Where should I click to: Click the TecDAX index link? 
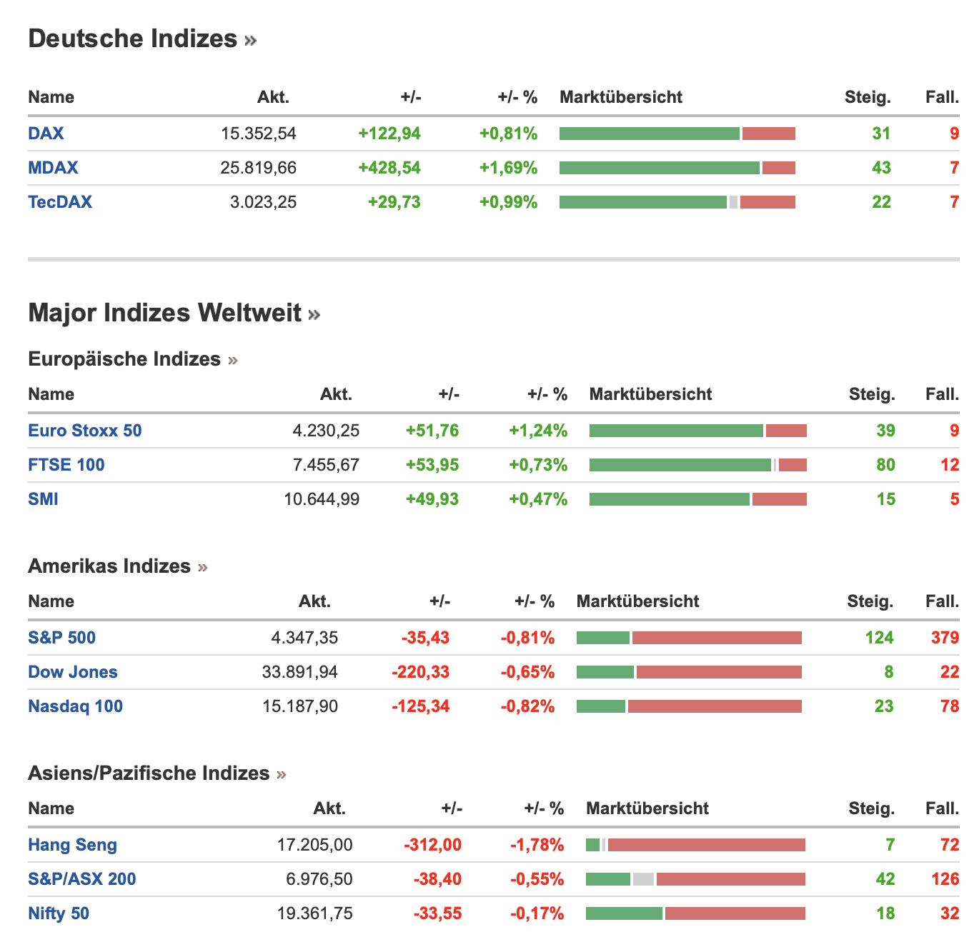(60, 202)
